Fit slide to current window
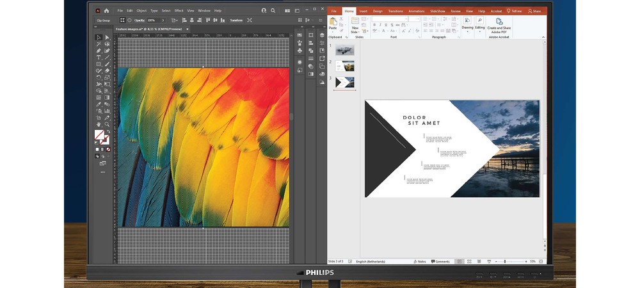The width and height of the screenshot is (640, 288). click(x=541, y=262)
